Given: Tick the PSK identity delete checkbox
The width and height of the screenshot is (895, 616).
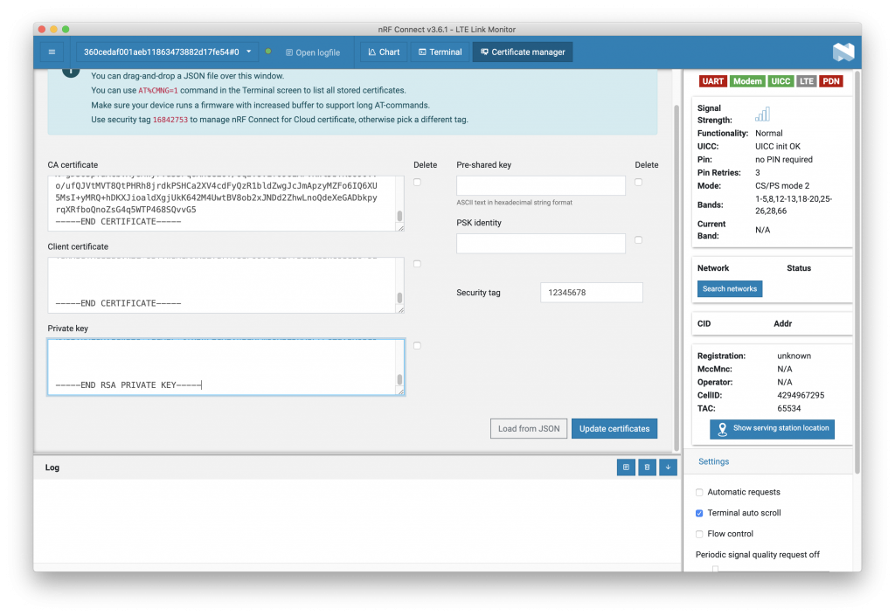Looking at the screenshot, I should tap(638, 240).
